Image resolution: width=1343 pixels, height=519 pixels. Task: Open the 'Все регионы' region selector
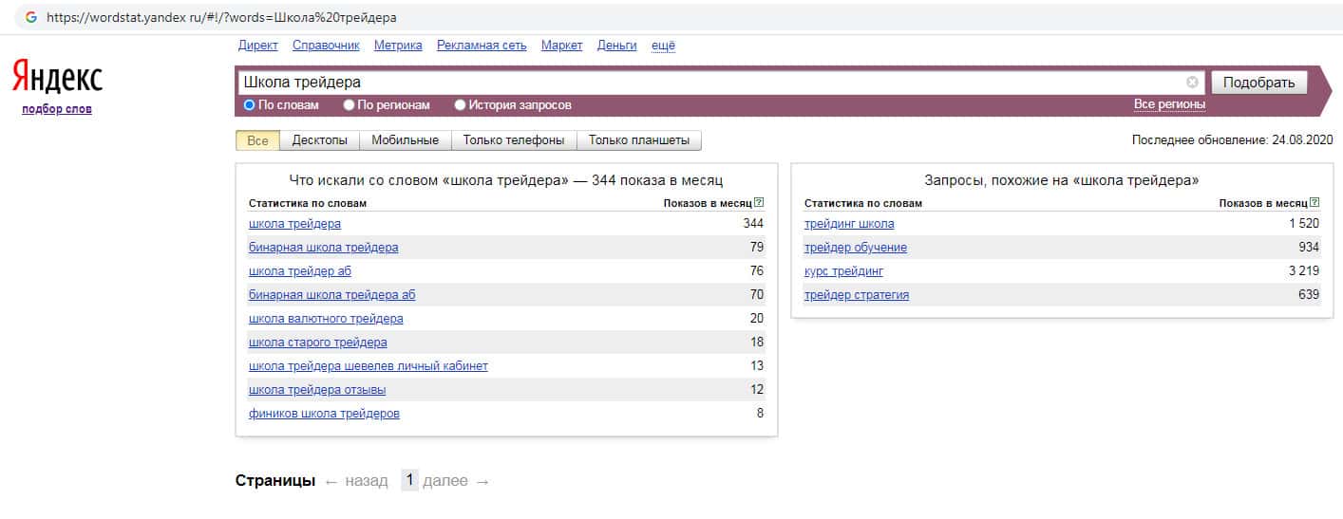pos(1168,104)
